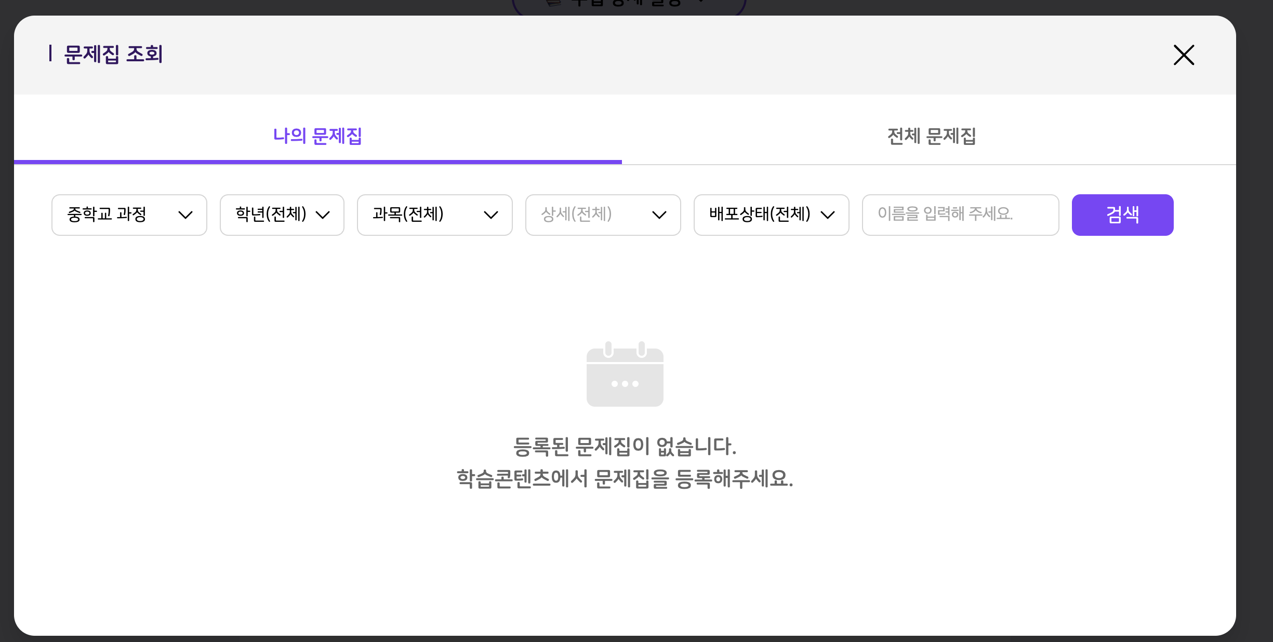Open the 상세(전체) detail dropdown

(x=603, y=215)
